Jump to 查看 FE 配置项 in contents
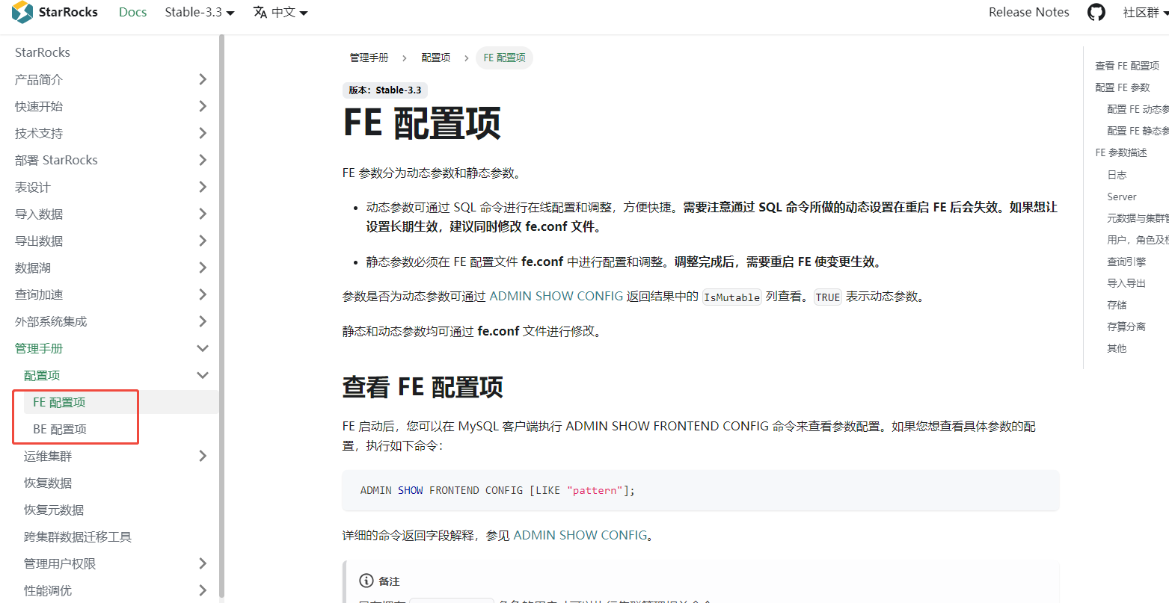The height and width of the screenshot is (603, 1169). tap(1127, 66)
